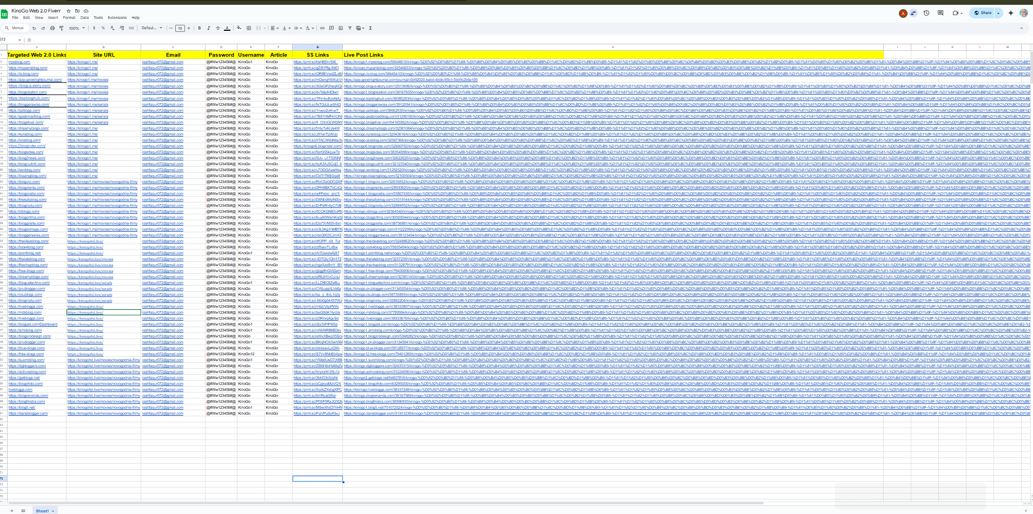
Task: Open the zoom level dropdown
Action: (77, 28)
